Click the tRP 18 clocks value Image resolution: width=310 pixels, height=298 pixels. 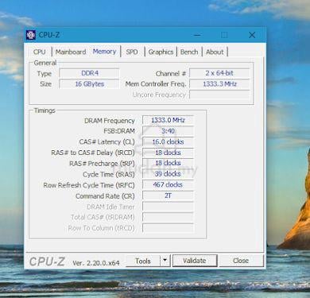pyautogui.click(x=168, y=163)
